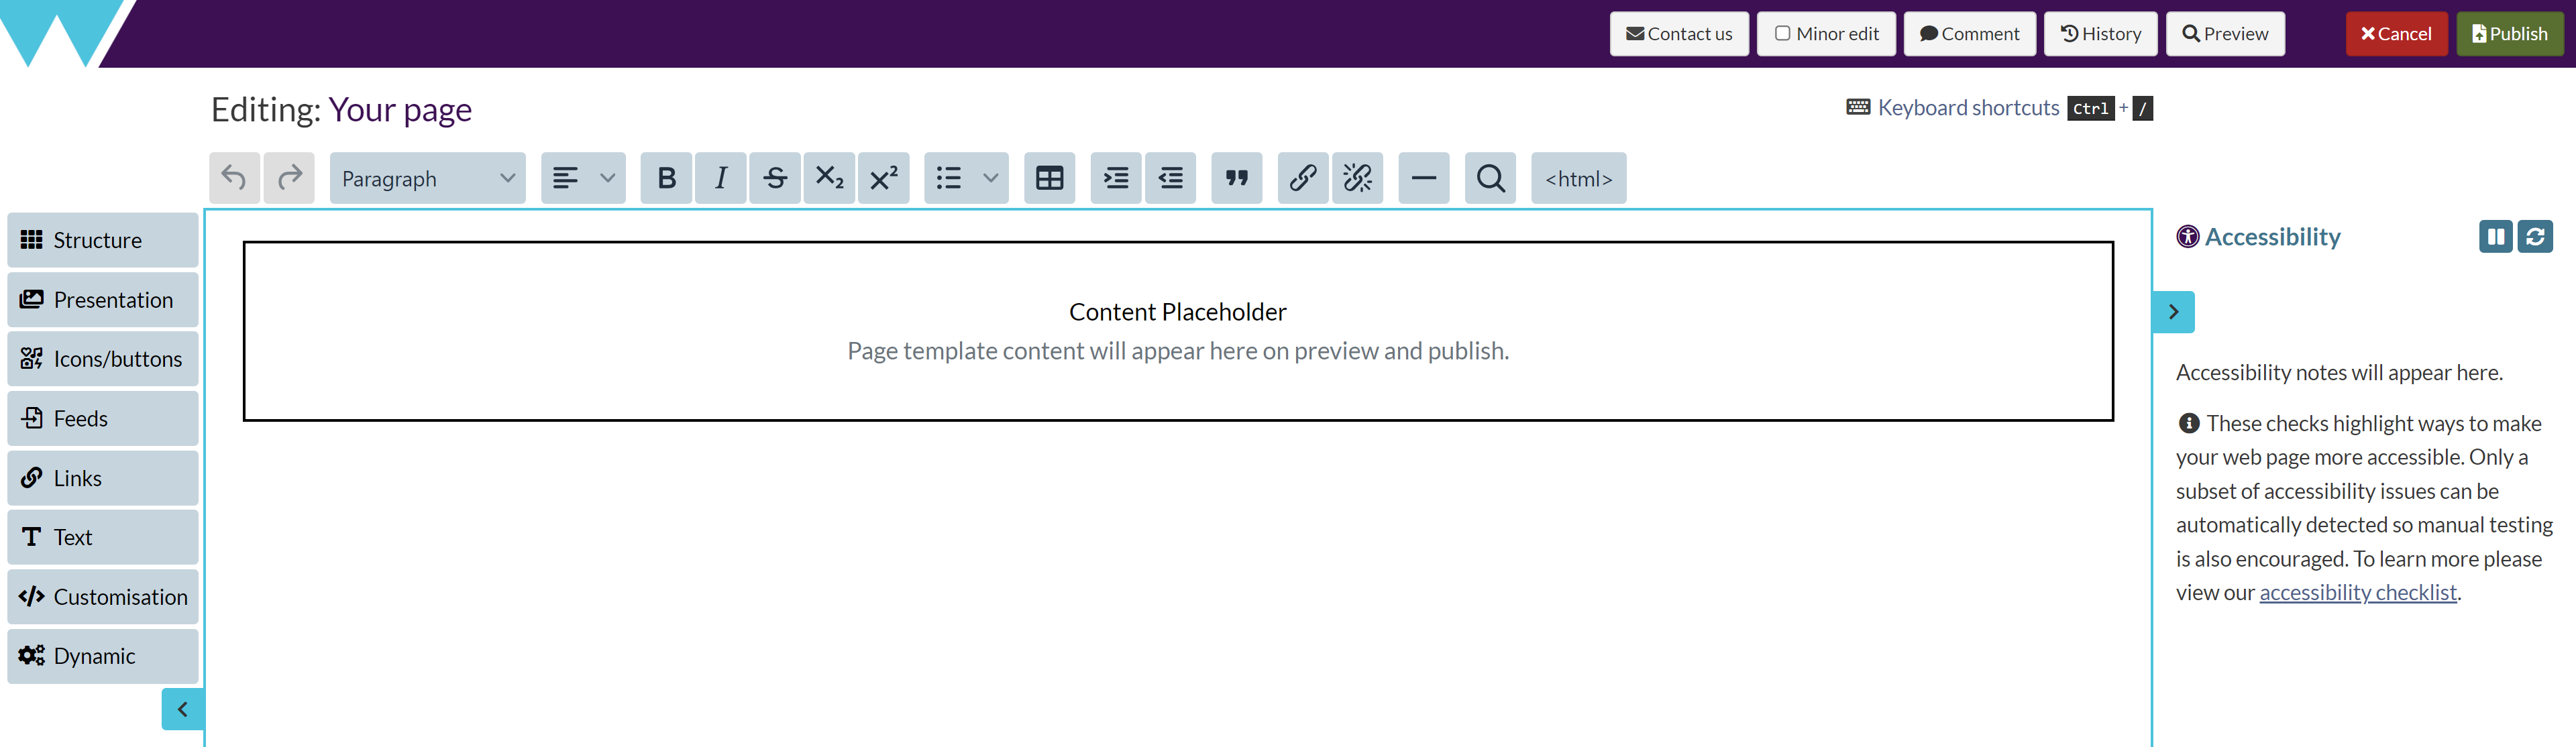Viewport: 2576px width, 747px height.
Task: Click the Publish button
Action: 2509,34
